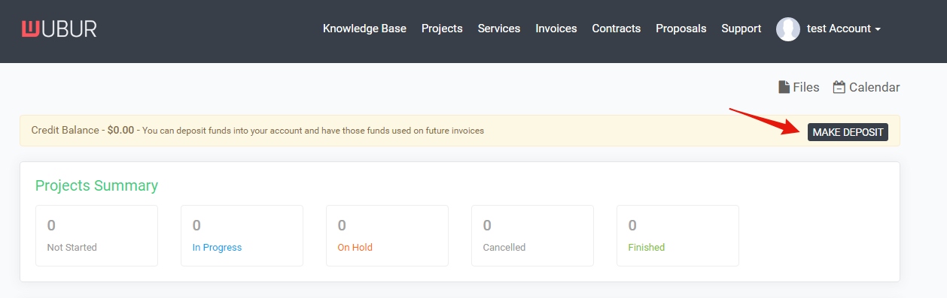This screenshot has height=298, width=947.
Task: View the Proposals section
Action: pyautogui.click(x=681, y=29)
